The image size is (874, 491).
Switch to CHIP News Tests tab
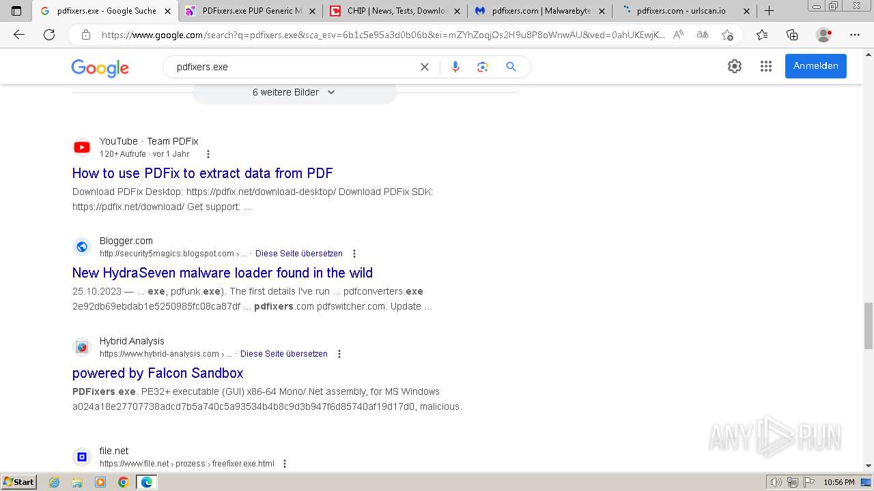(396, 11)
